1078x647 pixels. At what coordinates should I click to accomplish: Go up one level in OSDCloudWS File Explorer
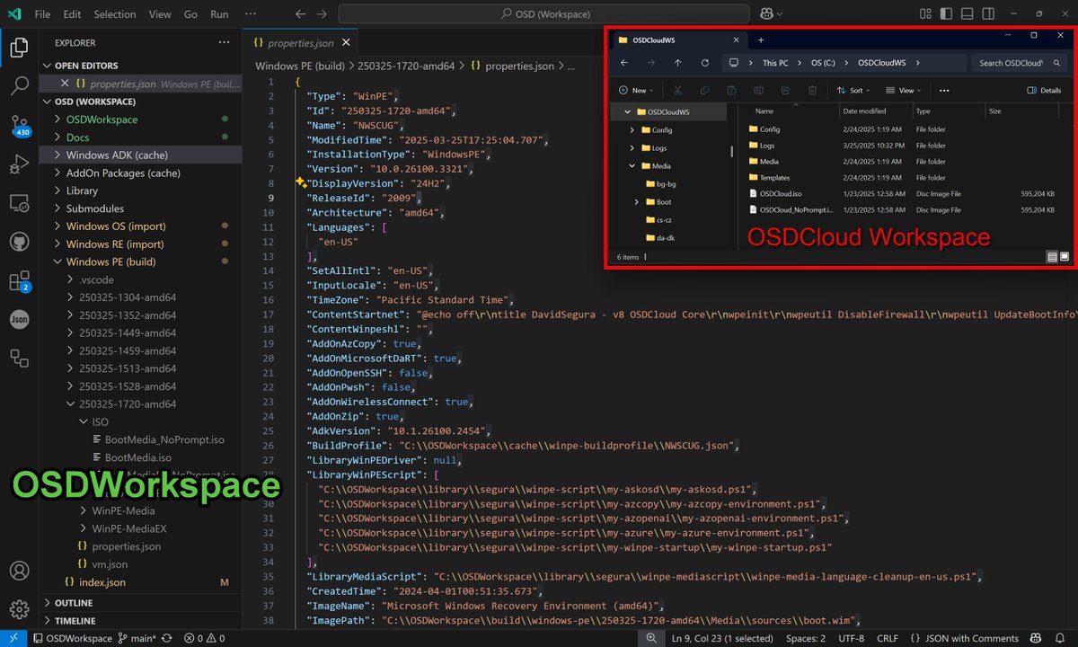click(x=677, y=63)
